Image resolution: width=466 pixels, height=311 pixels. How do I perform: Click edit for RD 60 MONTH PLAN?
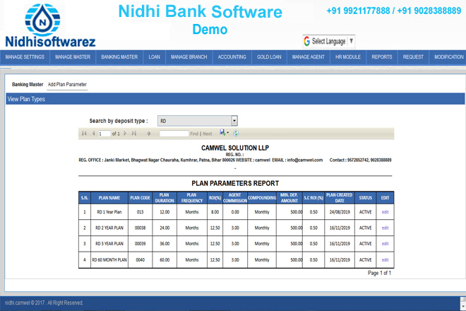(x=386, y=260)
